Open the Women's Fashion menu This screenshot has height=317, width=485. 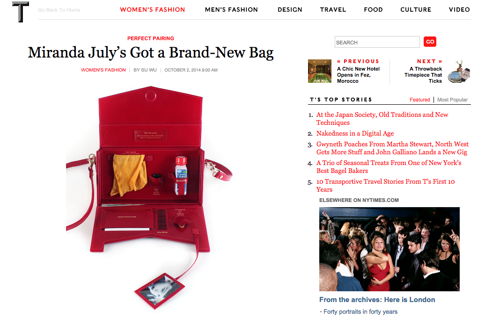(x=153, y=9)
